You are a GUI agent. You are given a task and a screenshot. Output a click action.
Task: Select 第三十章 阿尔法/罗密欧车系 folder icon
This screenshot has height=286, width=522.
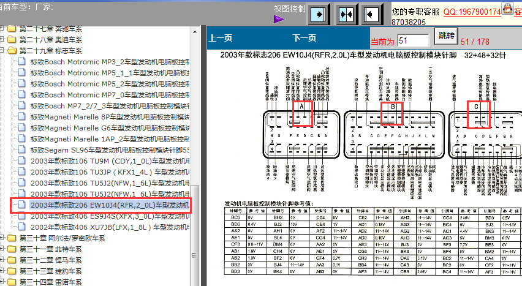pyautogui.click(x=12, y=238)
